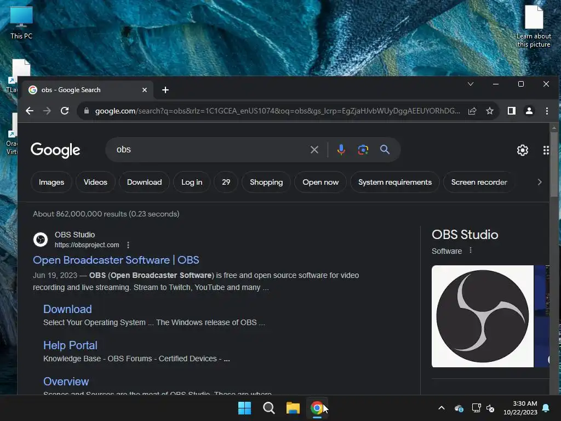Go back with Chrome's back arrow
The image size is (561, 421).
[30, 111]
